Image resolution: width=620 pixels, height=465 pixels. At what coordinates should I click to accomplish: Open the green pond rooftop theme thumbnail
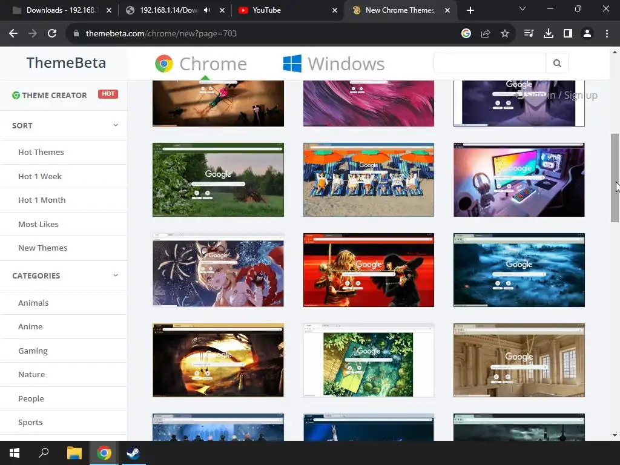click(369, 360)
